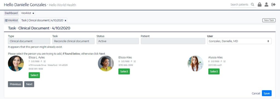This screenshot has height=99, width=280.
Task: Click the sign out arrow icon
Action: click(273, 5)
